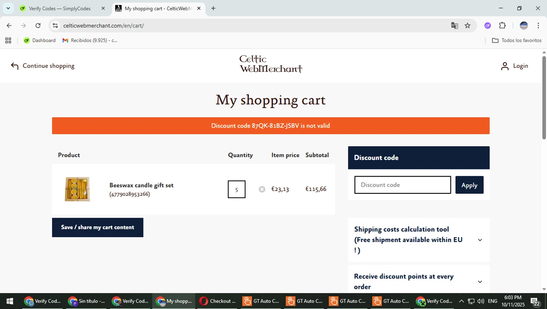Open Gmail Recibidos bookmark

click(x=90, y=40)
